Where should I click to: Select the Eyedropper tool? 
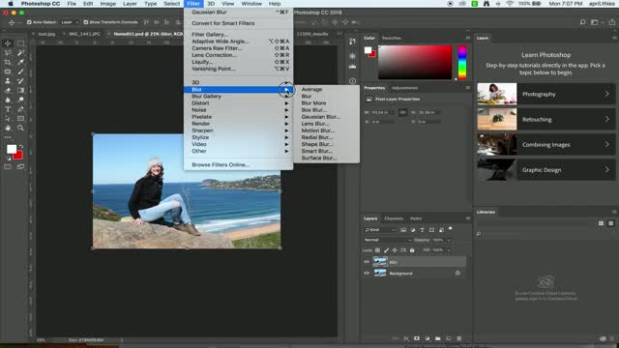pos(20,62)
